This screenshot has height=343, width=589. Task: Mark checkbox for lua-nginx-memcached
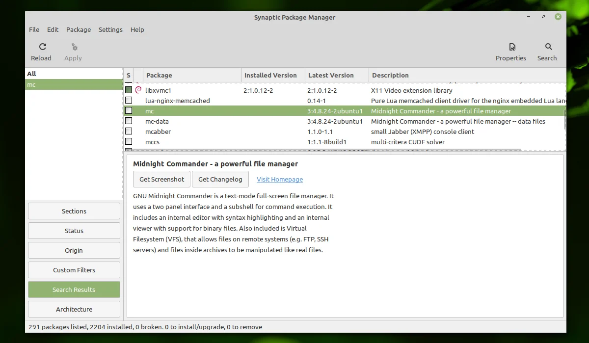[129, 101]
